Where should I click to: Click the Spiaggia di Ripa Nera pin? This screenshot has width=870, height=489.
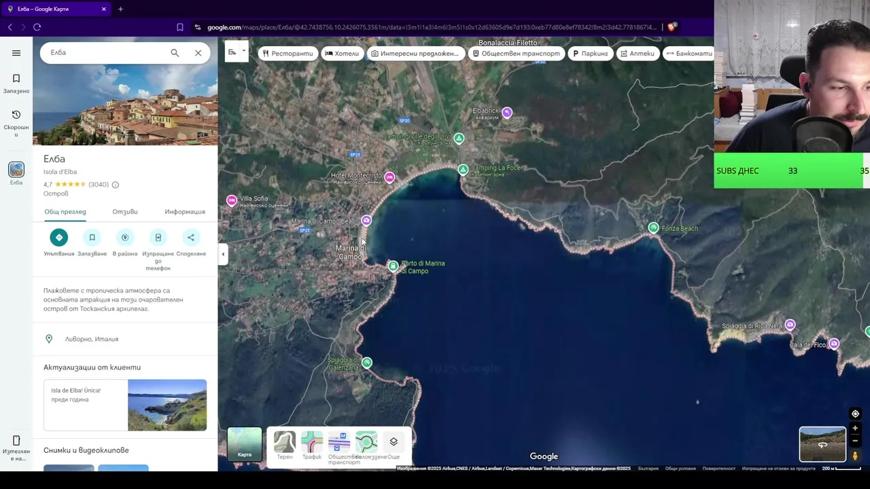(x=790, y=325)
